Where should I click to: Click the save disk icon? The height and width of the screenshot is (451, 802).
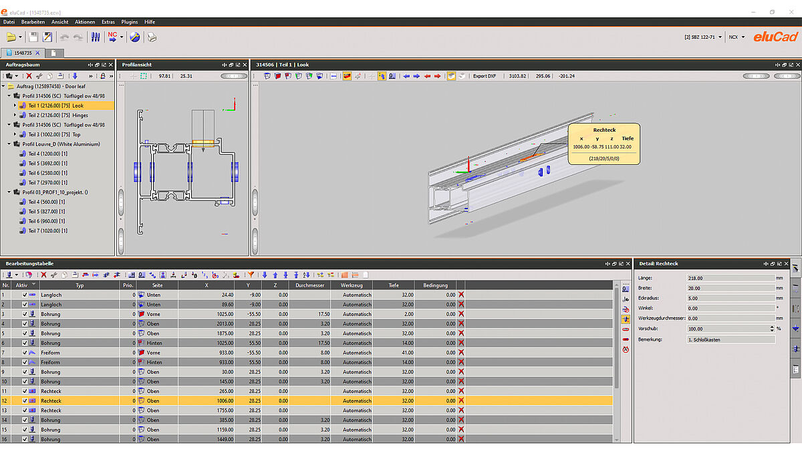coord(33,37)
